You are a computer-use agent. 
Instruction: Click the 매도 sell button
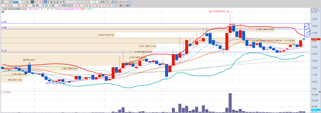[x=128, y=6]
